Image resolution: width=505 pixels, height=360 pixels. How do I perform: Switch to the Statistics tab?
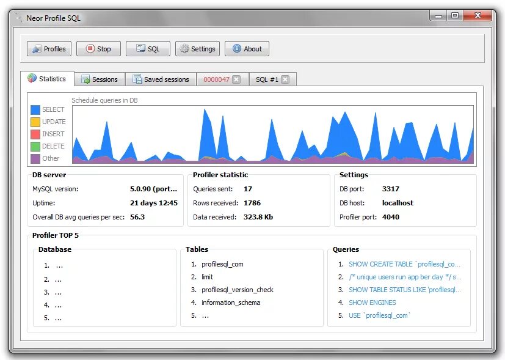[48, 78]
